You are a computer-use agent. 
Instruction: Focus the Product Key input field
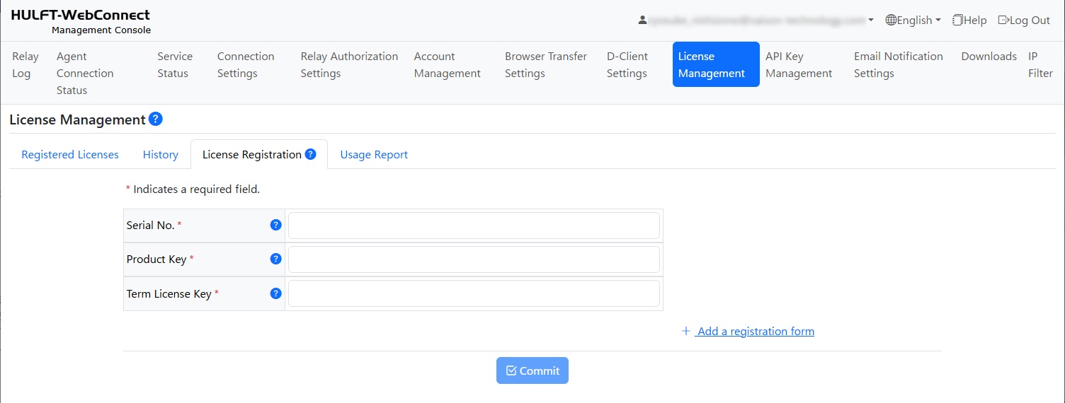click(x=474, y=259)
